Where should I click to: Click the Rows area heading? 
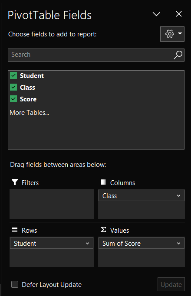(x=30, y=231)
